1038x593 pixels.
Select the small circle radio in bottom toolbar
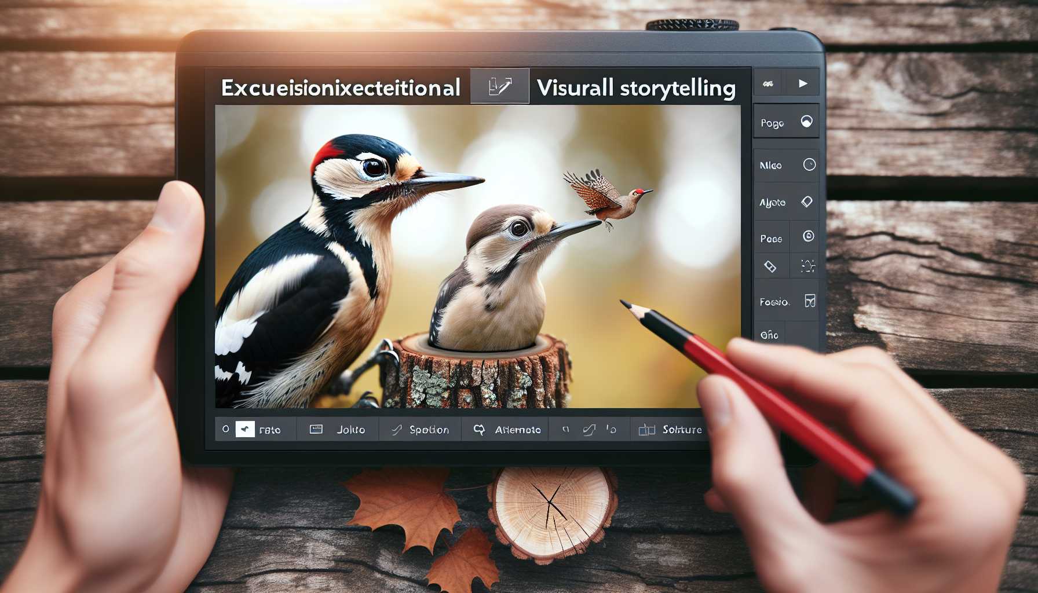pyautogui.click(x=225, y=429)
